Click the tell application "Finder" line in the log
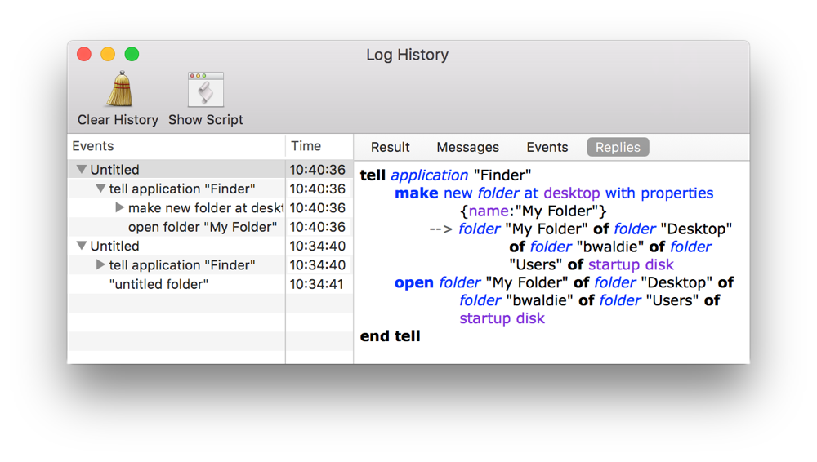Image resolution: width=817 pixels, height=462 pixels. pyautogui.click(x=445, y=175)
